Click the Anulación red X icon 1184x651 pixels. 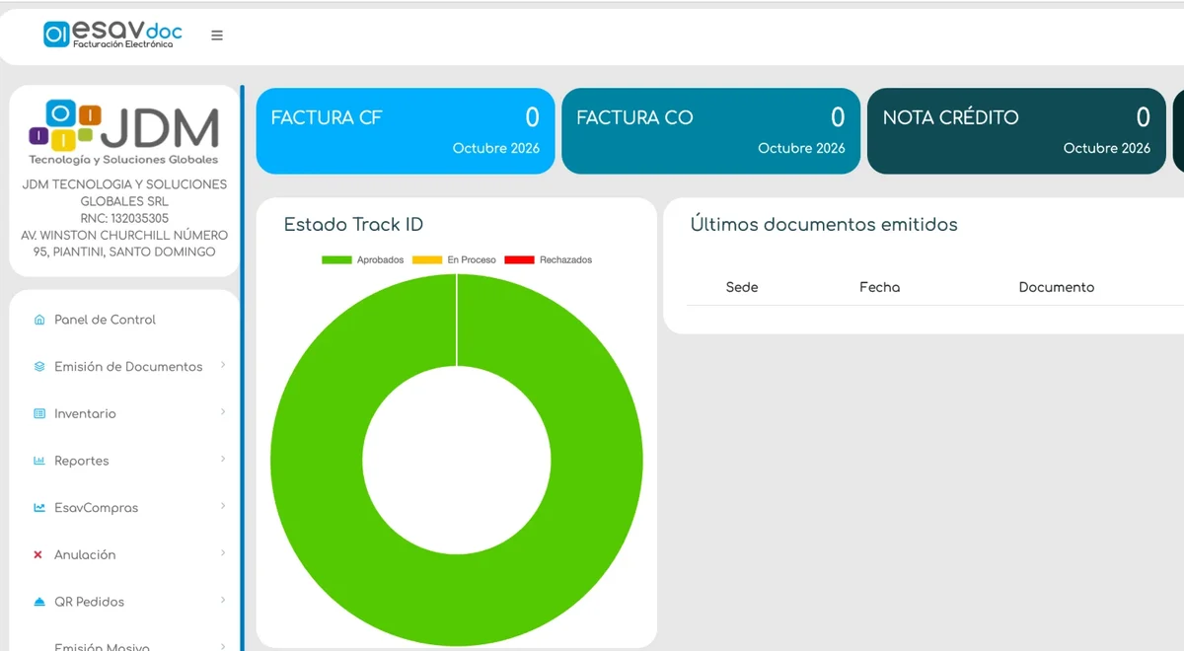pos(38,555)
